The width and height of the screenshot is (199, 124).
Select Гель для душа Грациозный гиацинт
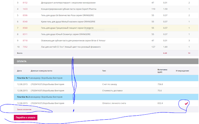pyautogui.click(x=67, y=28)
